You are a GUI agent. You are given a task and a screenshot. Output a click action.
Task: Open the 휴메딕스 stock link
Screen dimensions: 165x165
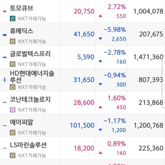click(x=21, y=31)
